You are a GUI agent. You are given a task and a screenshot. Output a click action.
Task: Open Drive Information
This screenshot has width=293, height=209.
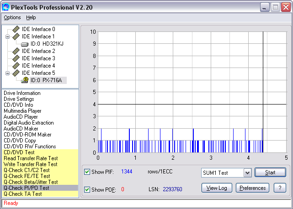(22, 93)
